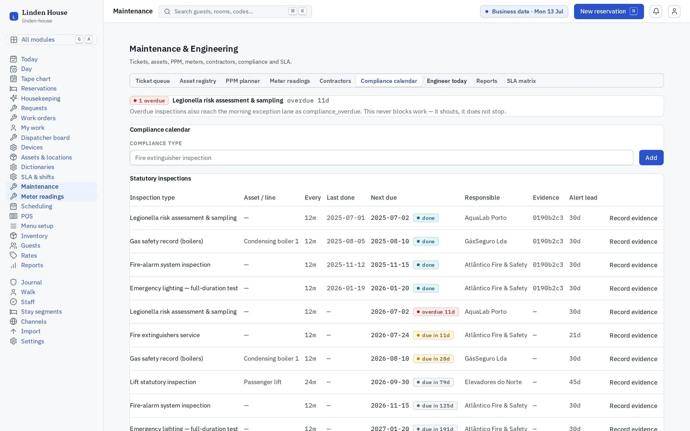Open the Contractors tab

pos(335,81)
